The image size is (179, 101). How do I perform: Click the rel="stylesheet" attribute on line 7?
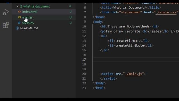click(127, 12)
